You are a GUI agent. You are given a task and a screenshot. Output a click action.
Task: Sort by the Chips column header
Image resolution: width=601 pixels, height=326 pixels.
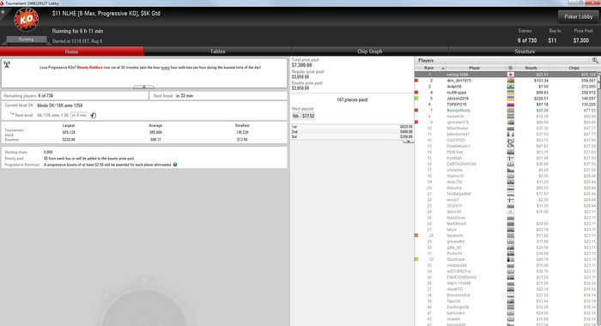574,68
